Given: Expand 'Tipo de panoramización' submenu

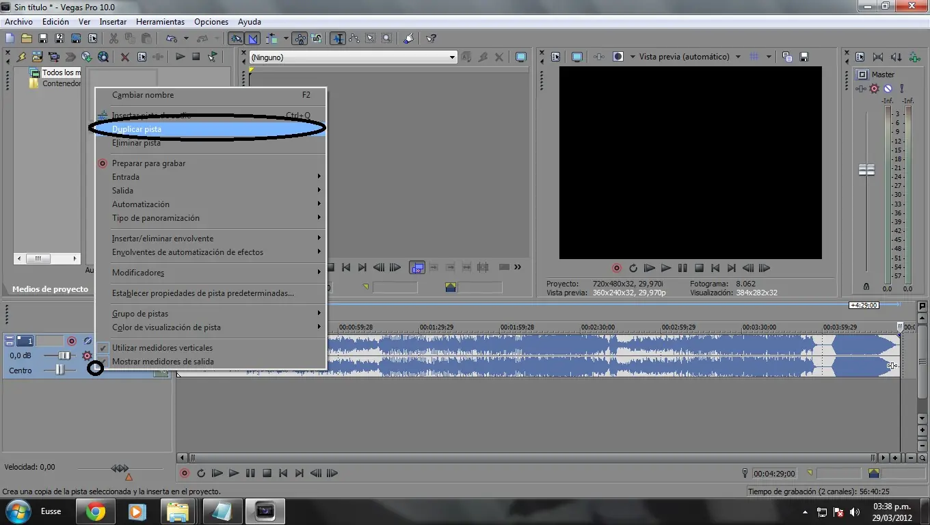Looking at the screenshot, I should [210, 218].
